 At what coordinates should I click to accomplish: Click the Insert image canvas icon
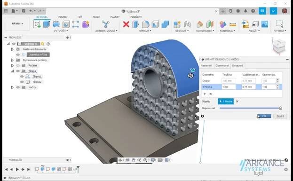[265, 24]
